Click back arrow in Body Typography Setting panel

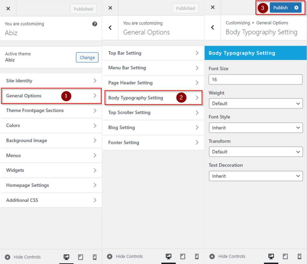coord(213,28)
